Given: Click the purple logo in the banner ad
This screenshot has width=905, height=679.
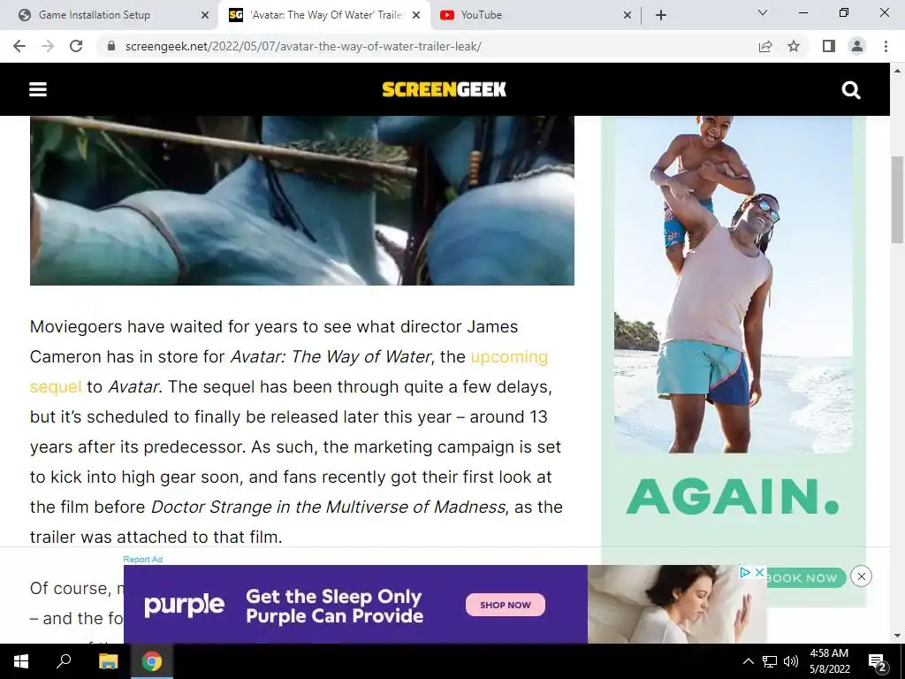Looking at the screenshot, I should 184,605.
